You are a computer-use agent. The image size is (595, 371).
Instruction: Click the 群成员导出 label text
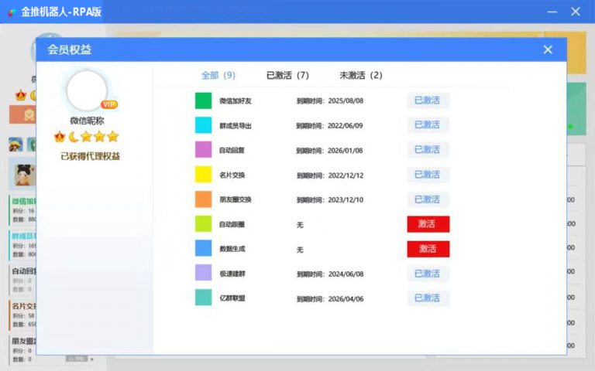coord(236,126)
